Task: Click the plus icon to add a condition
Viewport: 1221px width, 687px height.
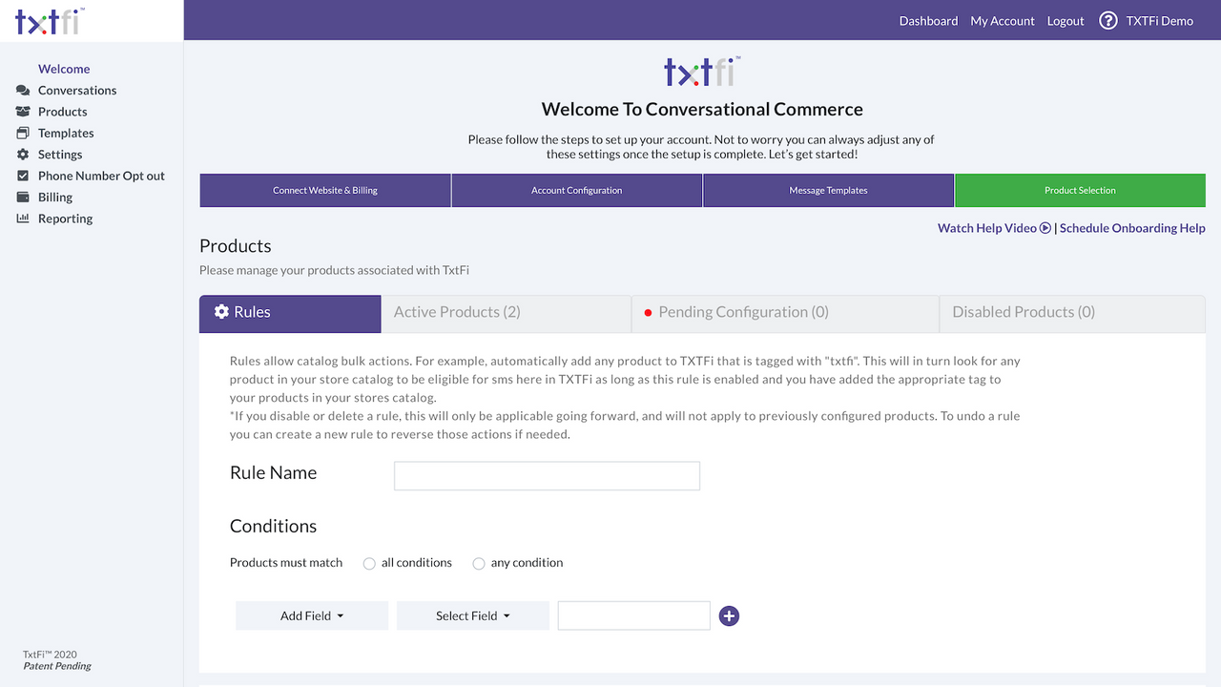Action: pos(729,615)
